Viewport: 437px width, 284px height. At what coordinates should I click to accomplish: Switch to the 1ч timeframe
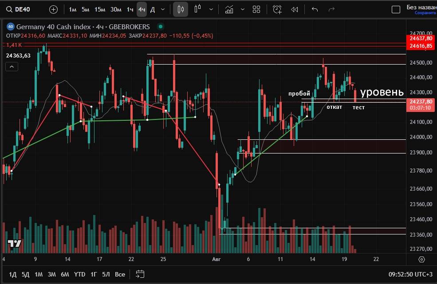pos(130,9)
